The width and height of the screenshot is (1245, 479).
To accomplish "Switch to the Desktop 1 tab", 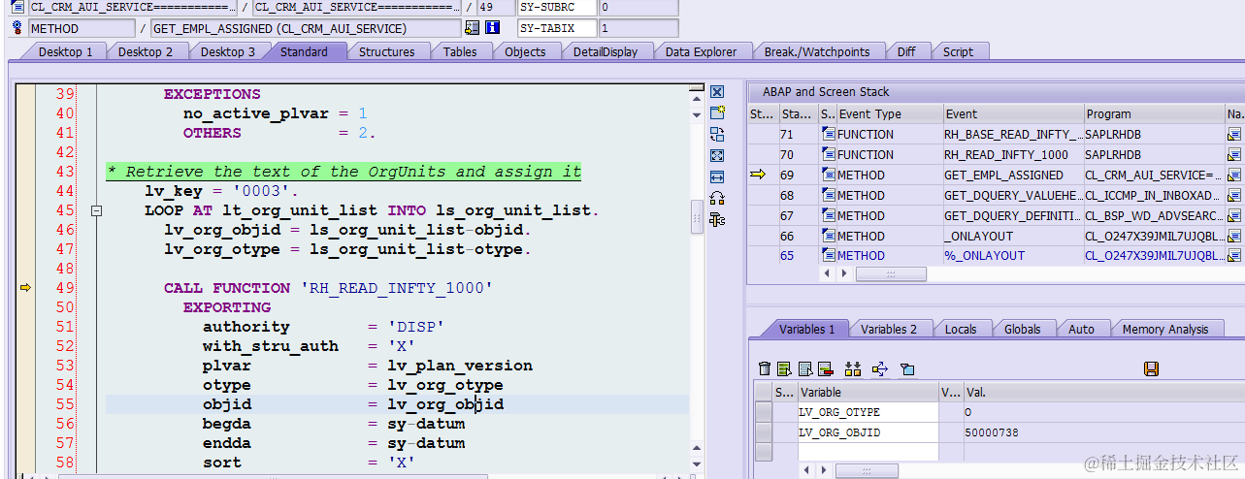I will point(65,52).
